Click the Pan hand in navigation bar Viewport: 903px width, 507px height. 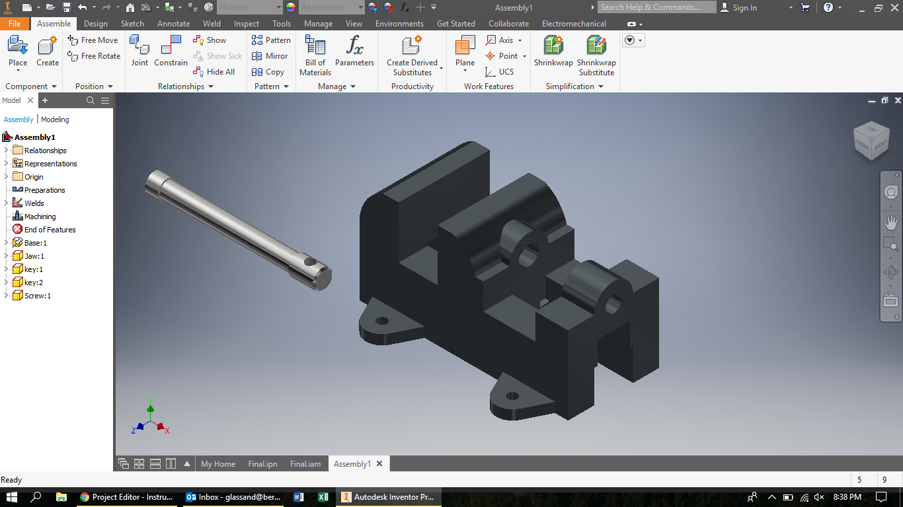pos(891,222)
